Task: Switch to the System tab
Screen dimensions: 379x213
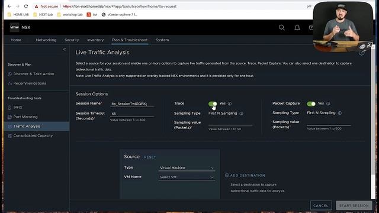Action: [x=162, y=40]
